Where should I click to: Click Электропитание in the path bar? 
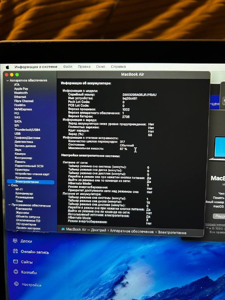[172, 232]
